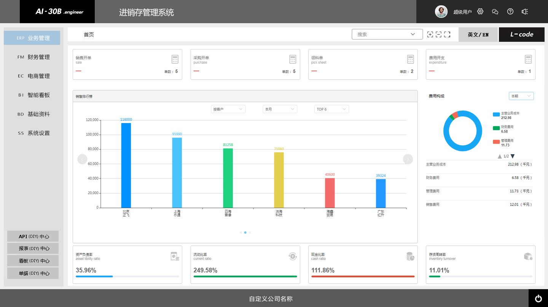The width and height of the screenshot is (548, 307).
Task: Click the fullscreen frame icon beside search
Action: (447, 34)
